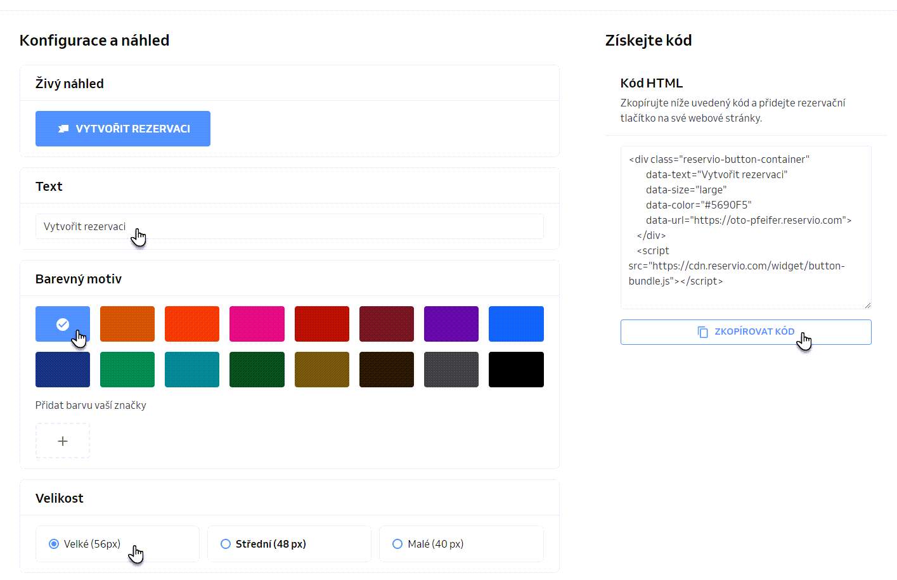Click the flag icon in preview button

pos(63,129)
